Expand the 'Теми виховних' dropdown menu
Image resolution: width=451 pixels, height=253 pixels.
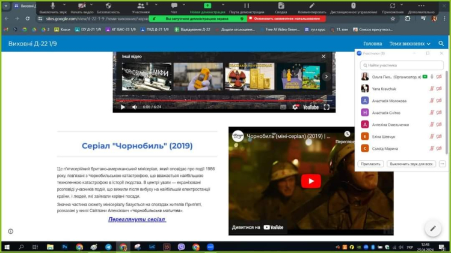tap(410, 44)
